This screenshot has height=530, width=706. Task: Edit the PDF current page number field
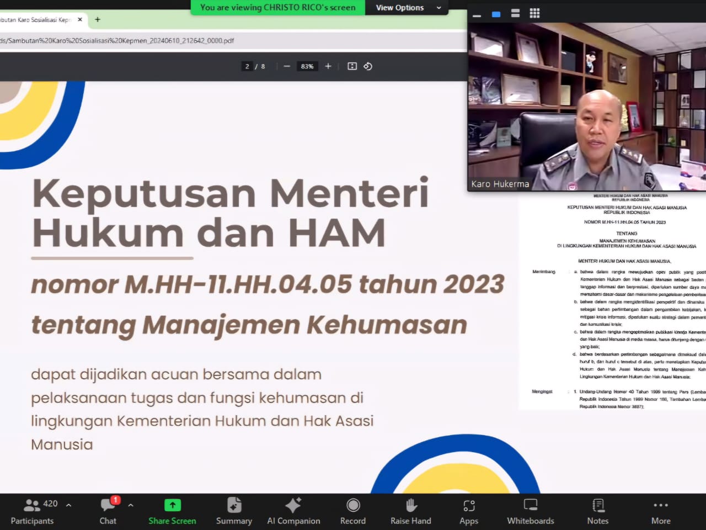point(247,66)
